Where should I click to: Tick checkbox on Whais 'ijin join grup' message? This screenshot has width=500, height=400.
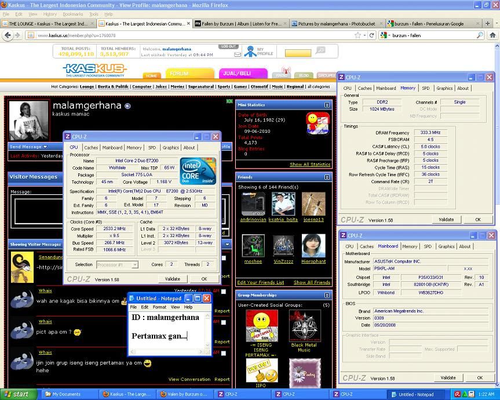pos(224,353)
